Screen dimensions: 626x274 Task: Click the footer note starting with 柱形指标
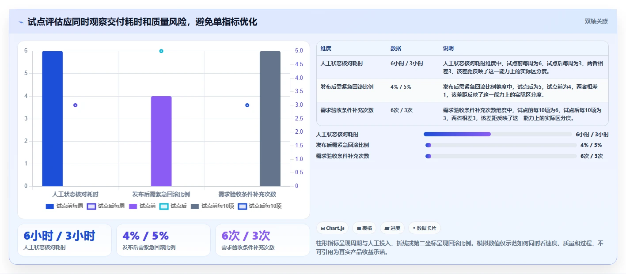(x=460, y=248)
